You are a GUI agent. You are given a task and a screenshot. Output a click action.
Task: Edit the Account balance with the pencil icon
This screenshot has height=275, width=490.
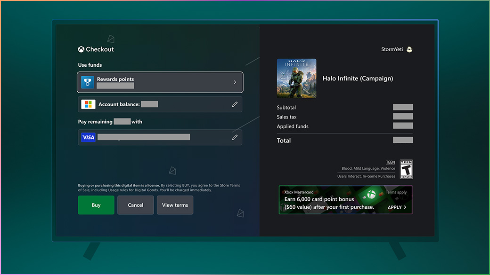tap(235, 104)
